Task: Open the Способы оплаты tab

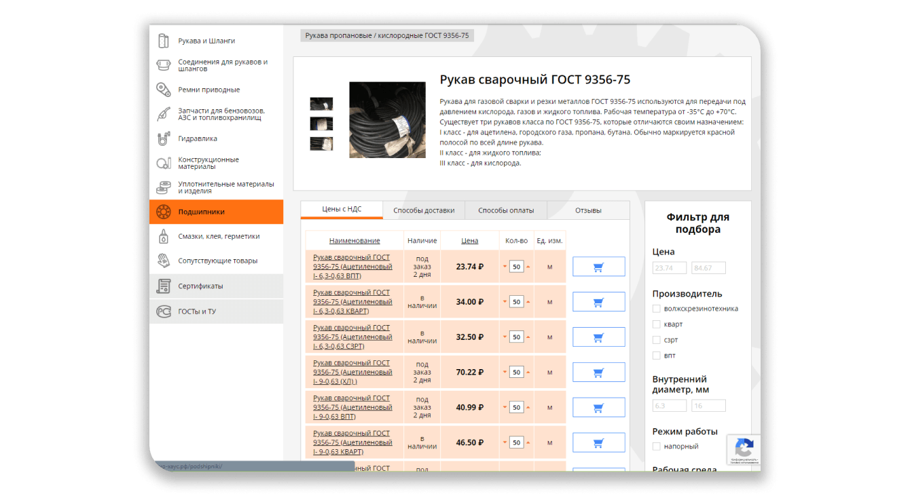Action: 506,210
